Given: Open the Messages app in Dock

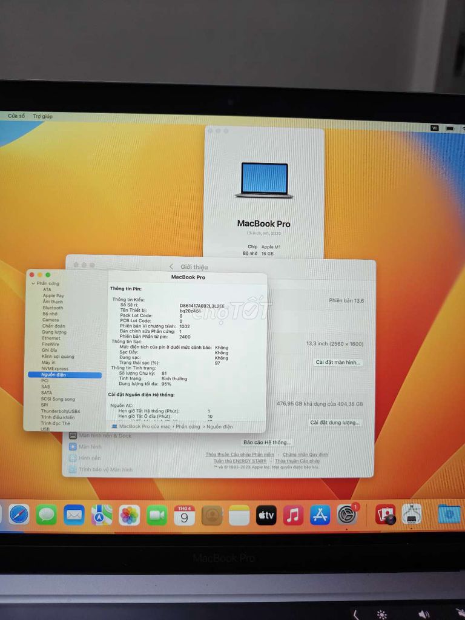Looking at the screenshot, I should pyautogui.click(x=46, y=515).
